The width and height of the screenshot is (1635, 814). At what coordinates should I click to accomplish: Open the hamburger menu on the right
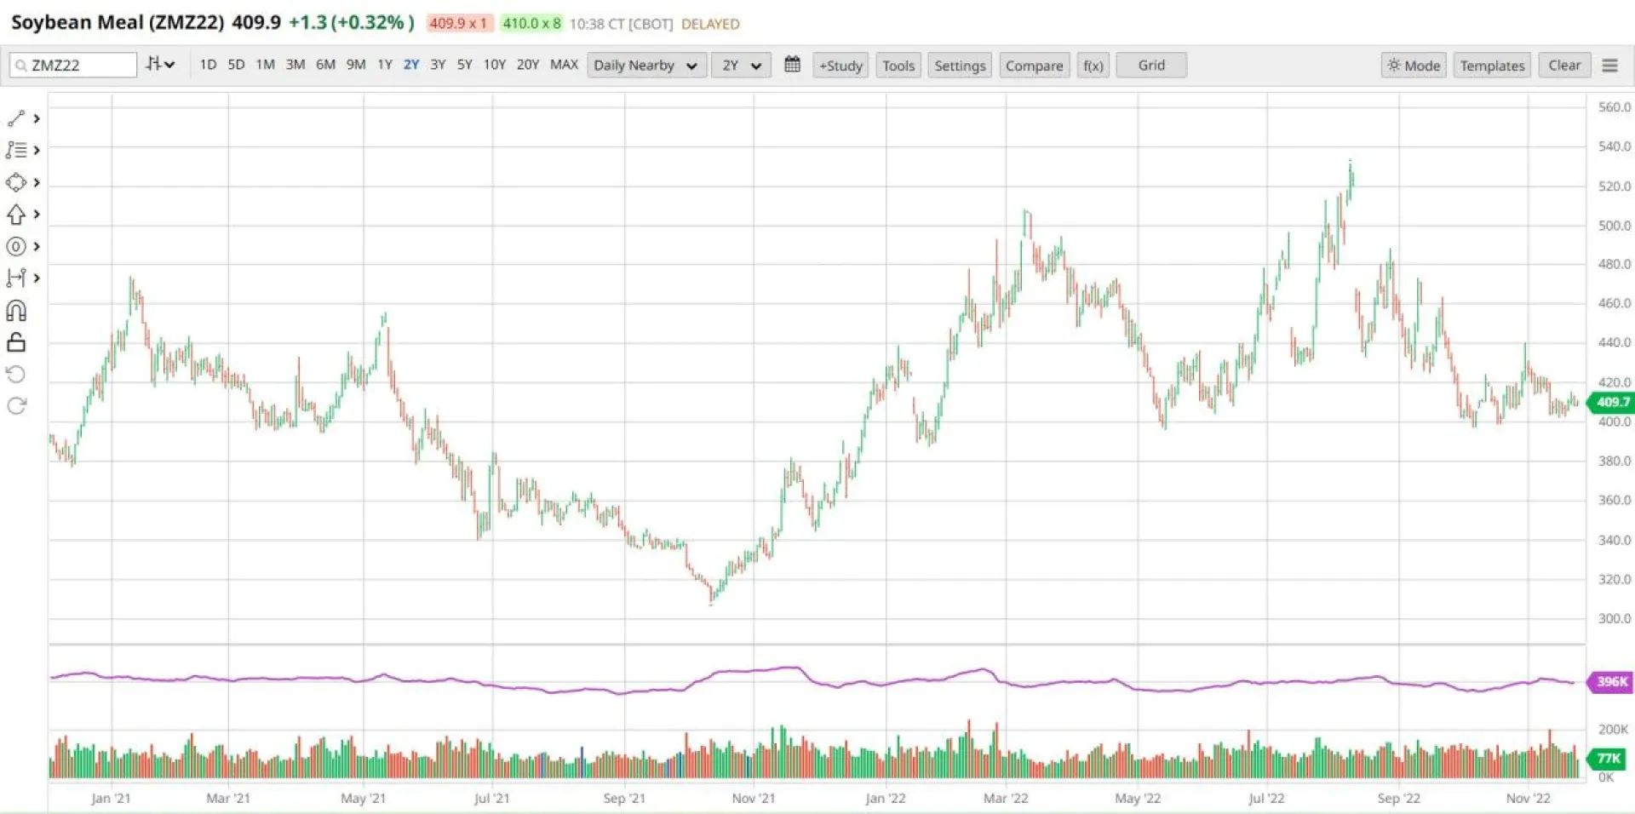click(x=1609, y=64)
